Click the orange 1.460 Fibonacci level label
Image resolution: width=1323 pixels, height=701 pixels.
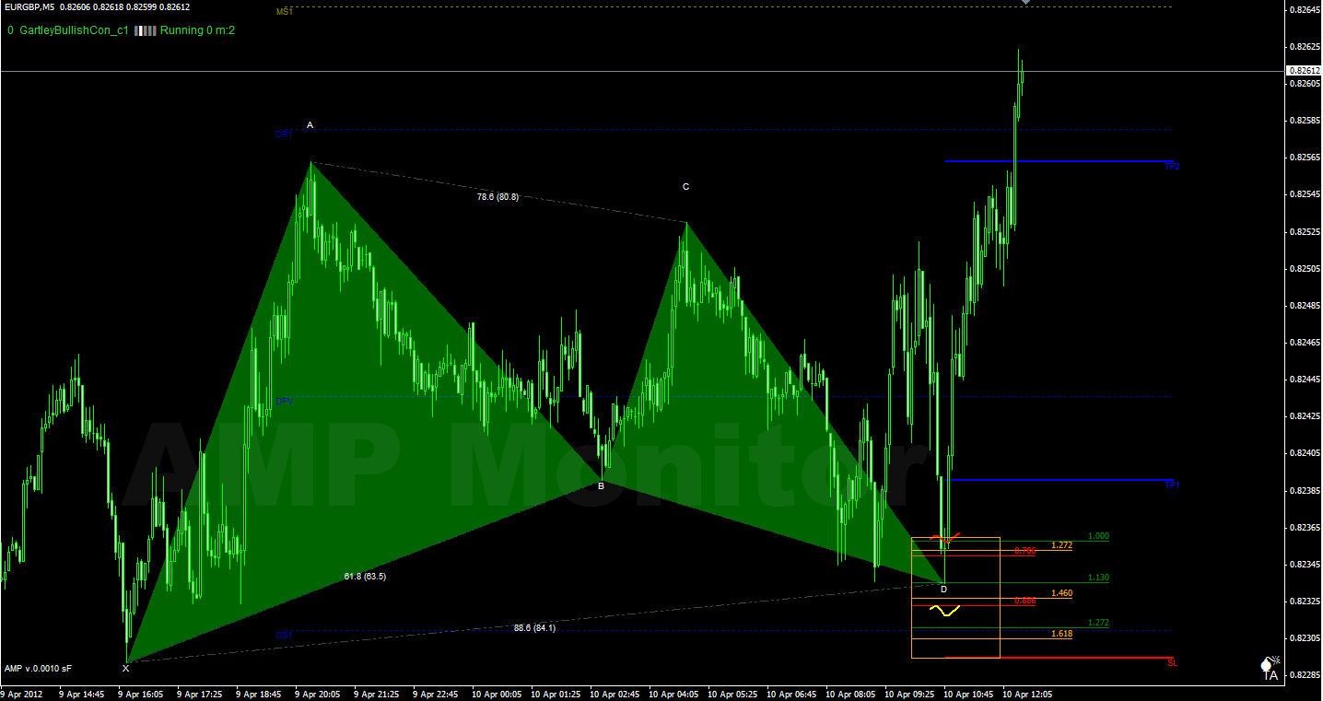(x=1061, y=593)
